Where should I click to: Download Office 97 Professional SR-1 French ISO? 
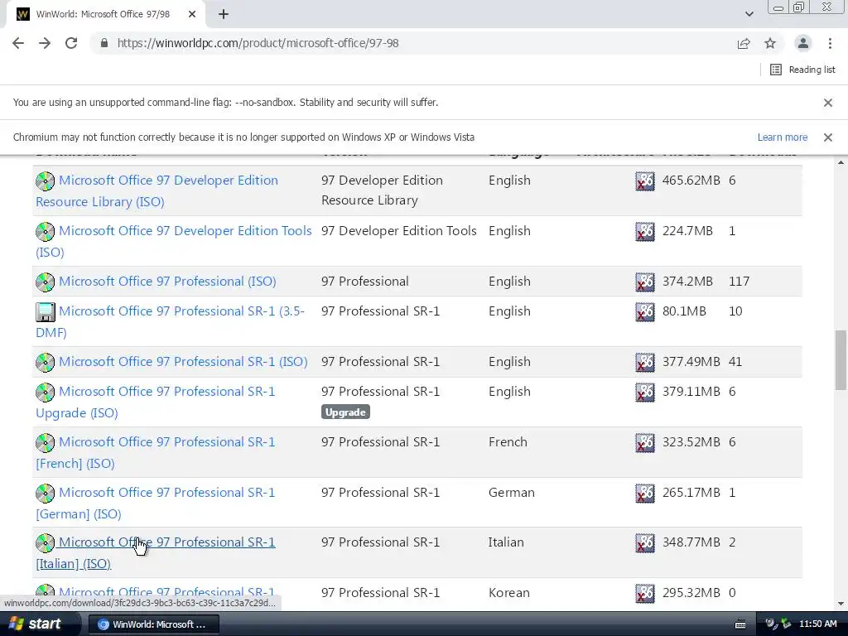click(x=155, y=453)
